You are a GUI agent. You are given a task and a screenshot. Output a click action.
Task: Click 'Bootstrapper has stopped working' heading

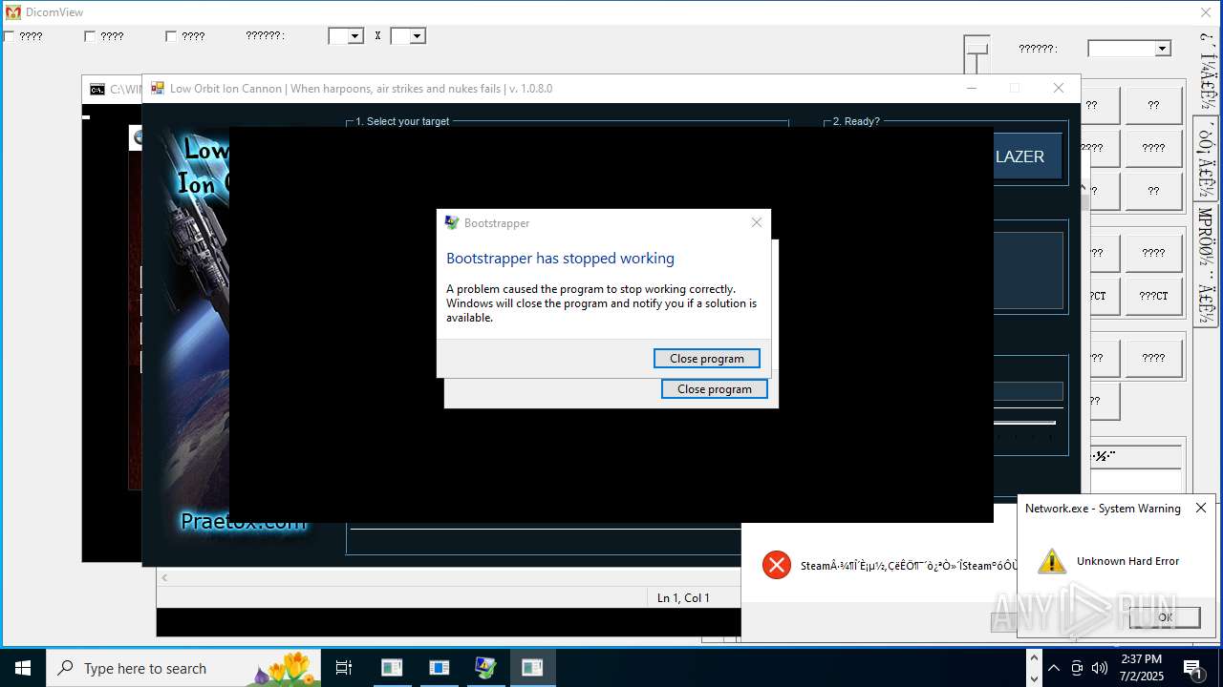pyautogui.click(x=560, y=259)
